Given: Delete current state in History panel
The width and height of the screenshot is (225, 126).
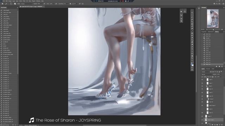Looking at the screenshot, I should [x=222, y=66].
